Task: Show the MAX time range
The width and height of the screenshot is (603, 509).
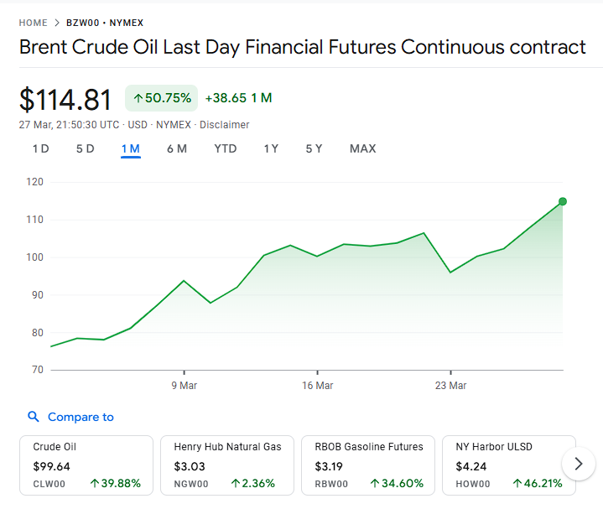Action: pyautogui.click(x=362, y=148)
